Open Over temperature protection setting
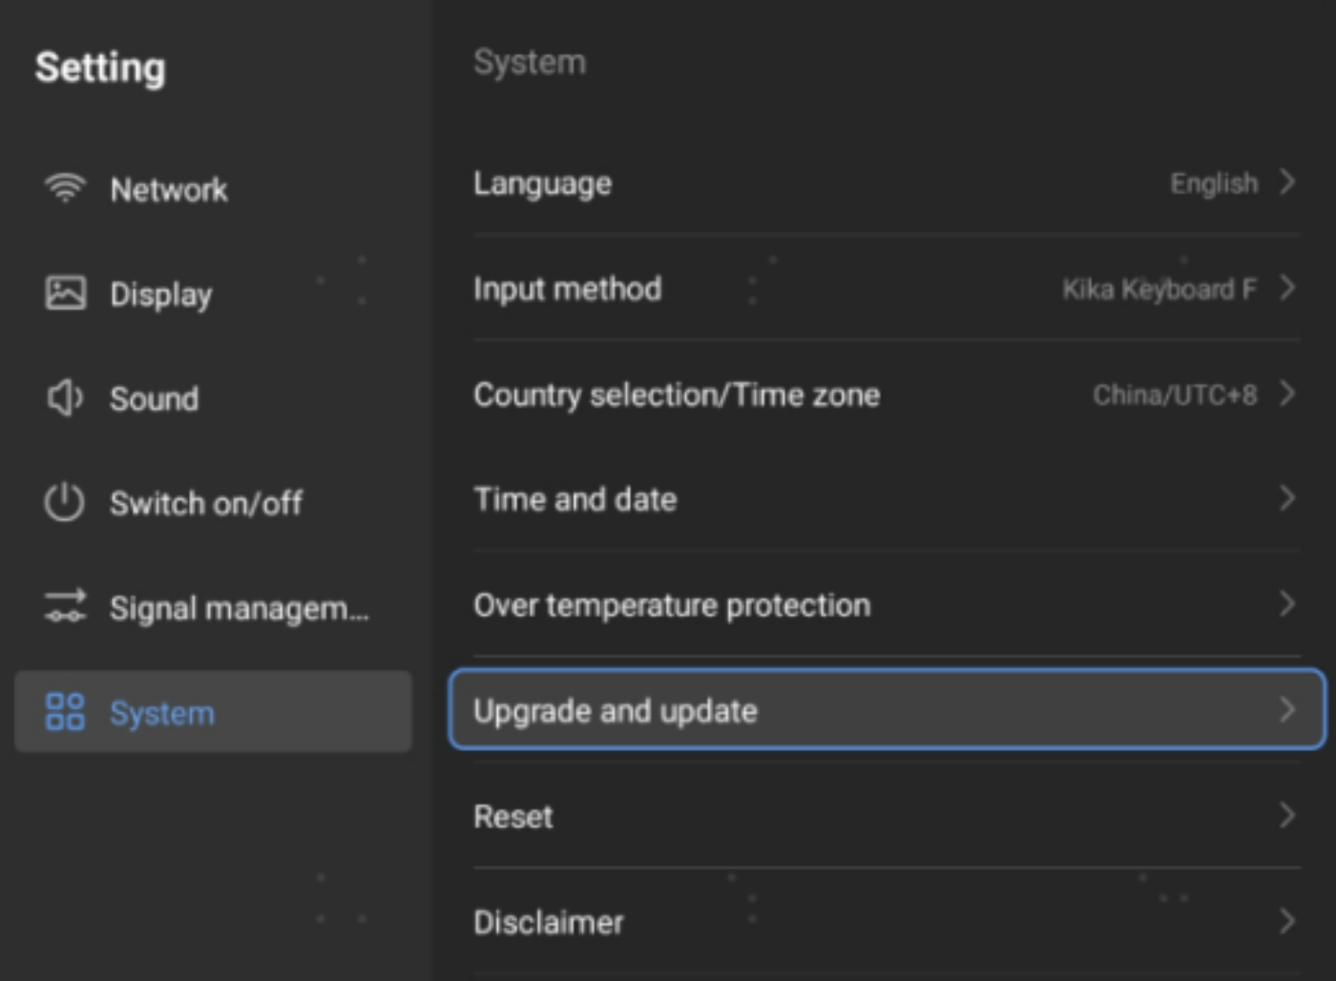Screen dimensions: 1336x981 887,604
